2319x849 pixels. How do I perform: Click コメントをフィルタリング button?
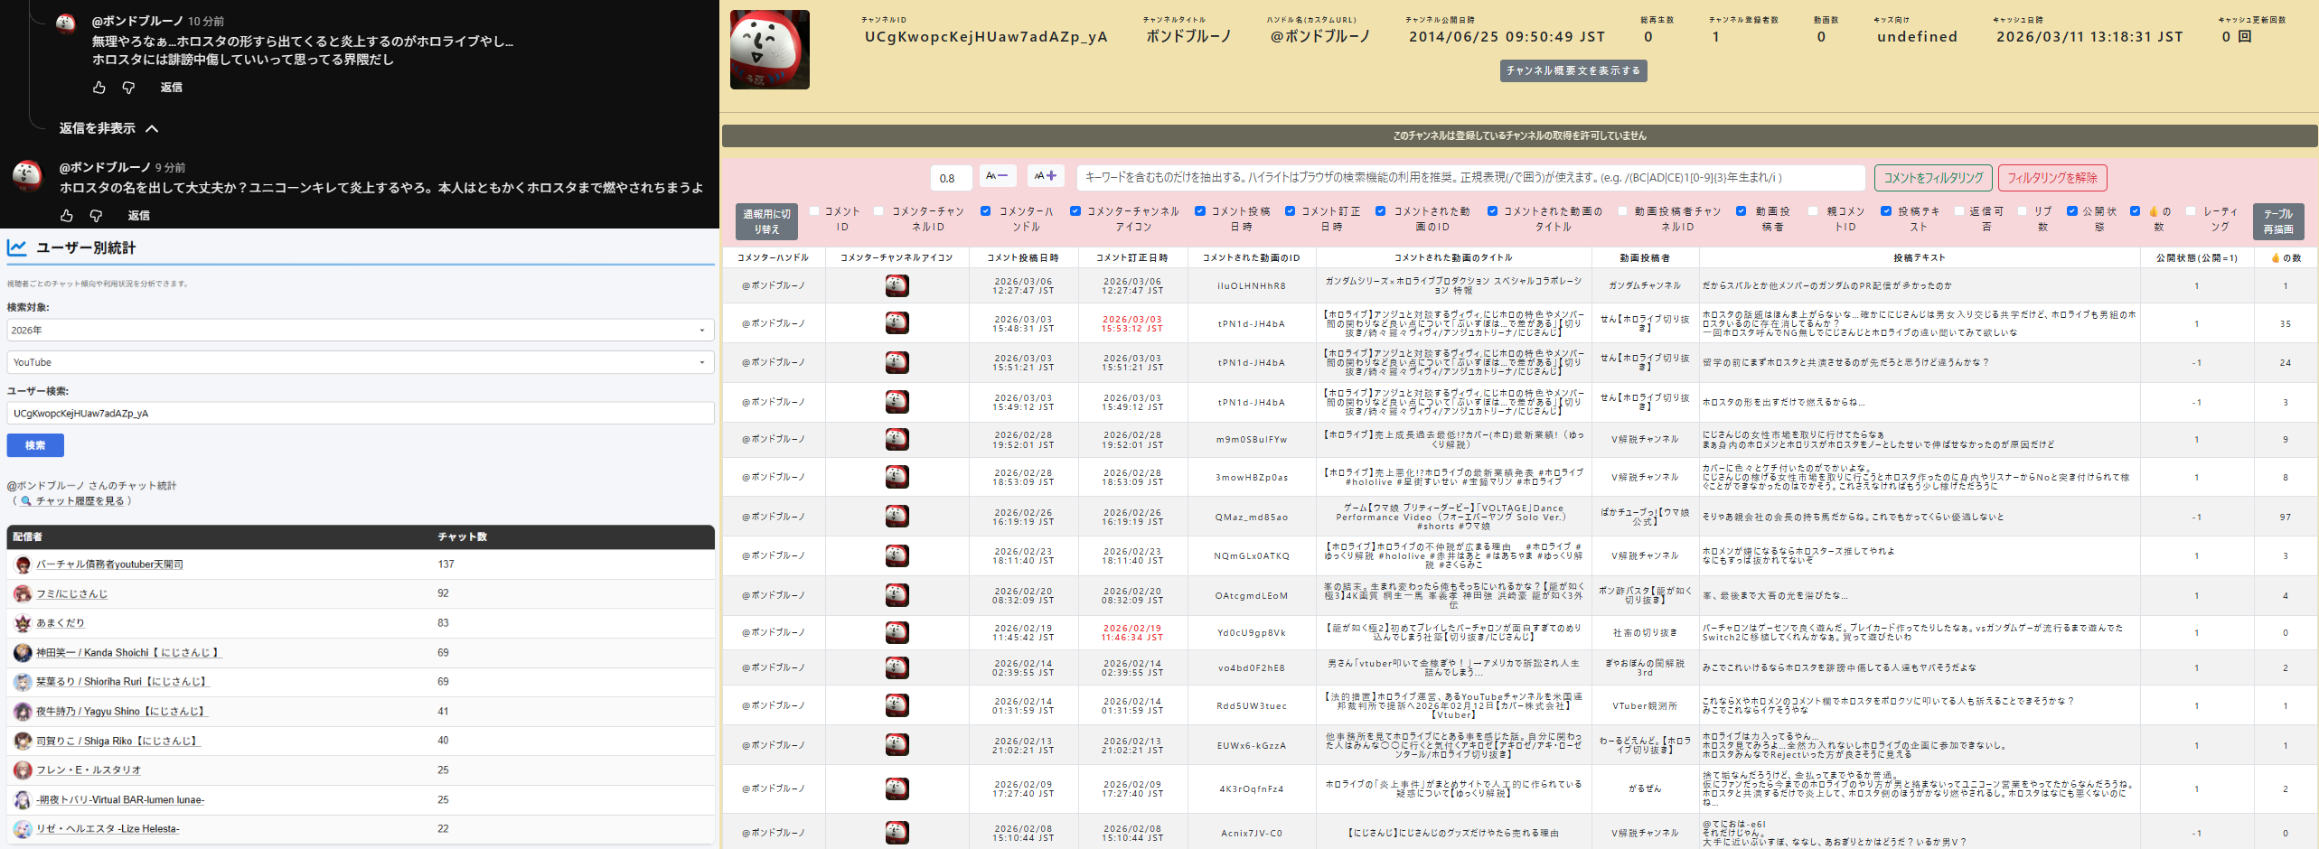pos(1933,178)
